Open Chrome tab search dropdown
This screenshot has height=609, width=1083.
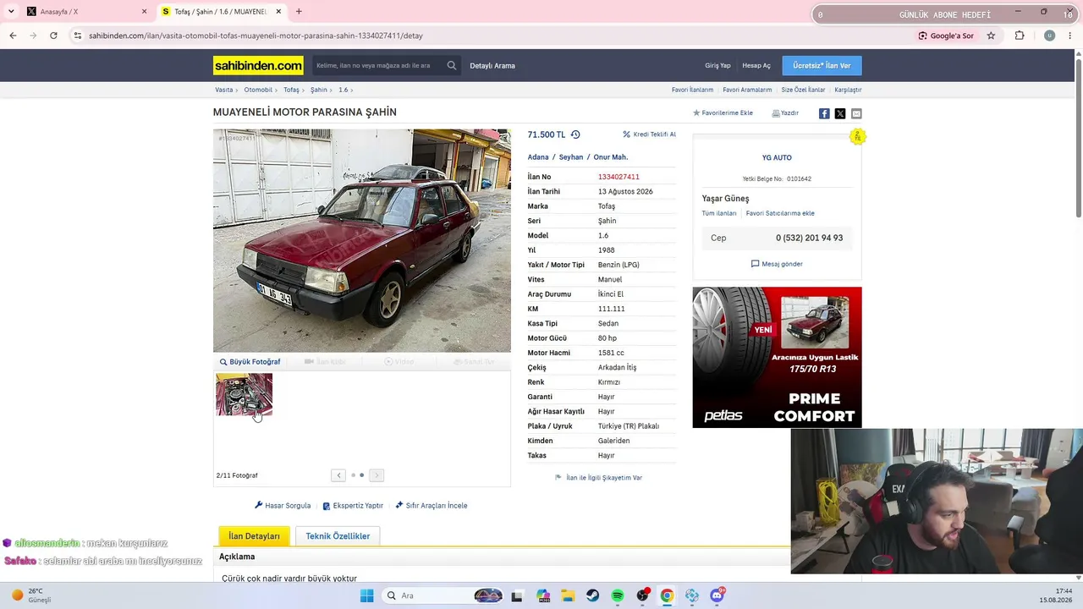tap(11, 12)
